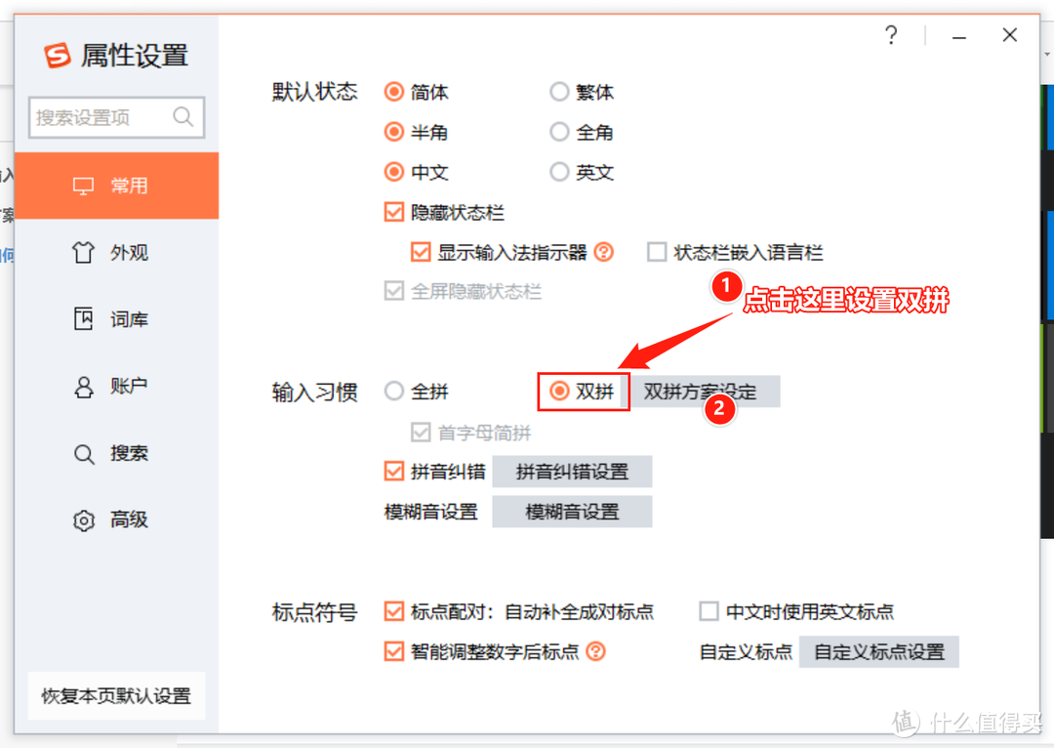Switch to the 外观 tab
The height and width of the screenshot is (748, 1054).
[x=117, y=252]
